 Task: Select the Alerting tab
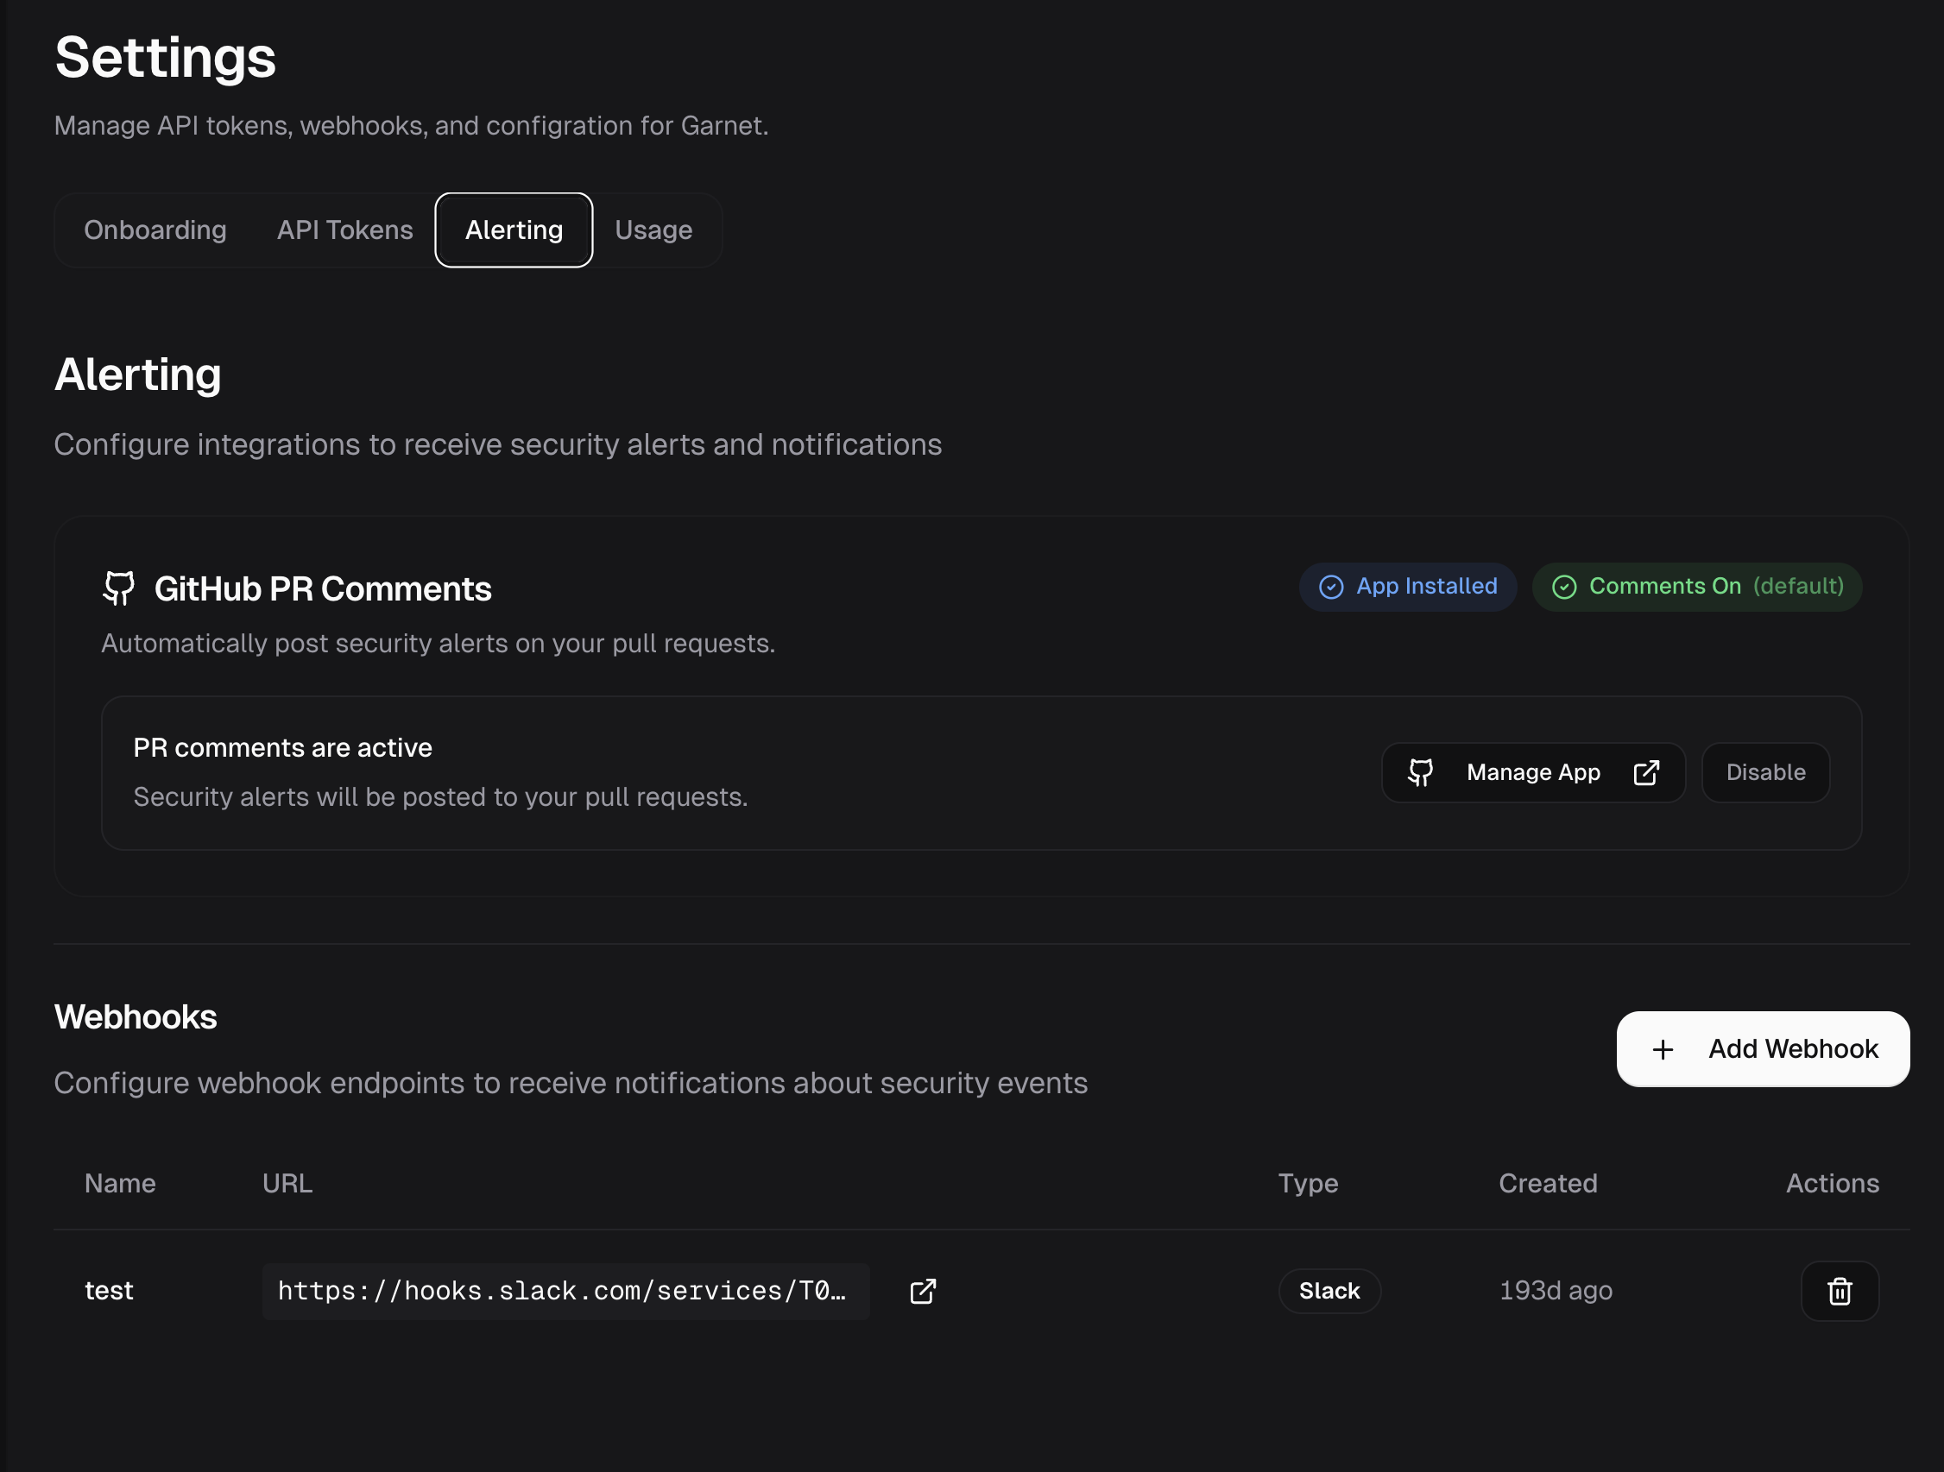click(x=514, y=230)
